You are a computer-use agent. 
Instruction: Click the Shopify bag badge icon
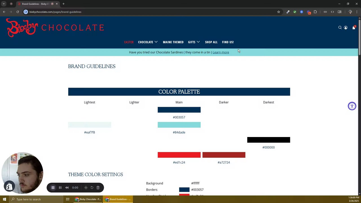point(9,187)
